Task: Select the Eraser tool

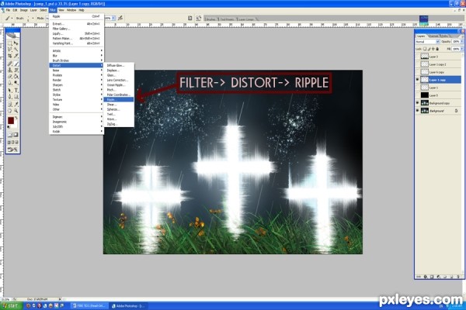Action: pyautogui.click(x=10, y=77)
